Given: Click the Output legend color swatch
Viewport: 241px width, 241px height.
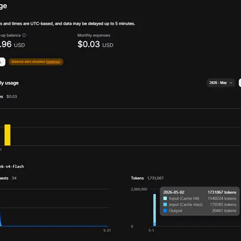Looking at the screenshot, I should [165, 211].
